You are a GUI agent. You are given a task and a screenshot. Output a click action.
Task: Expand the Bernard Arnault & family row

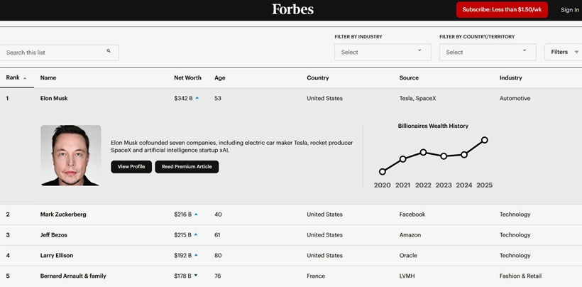[291, 276]
